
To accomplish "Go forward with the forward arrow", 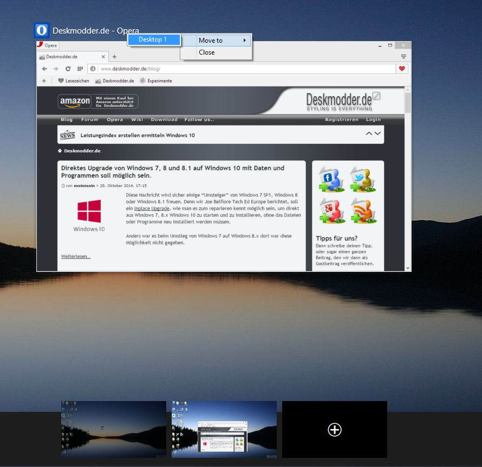I will [56, 69].
